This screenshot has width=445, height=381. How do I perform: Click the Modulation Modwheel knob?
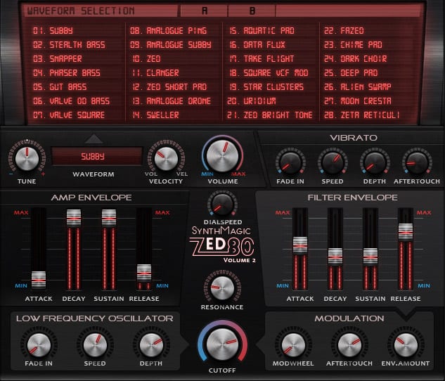[x=293, y=345]
